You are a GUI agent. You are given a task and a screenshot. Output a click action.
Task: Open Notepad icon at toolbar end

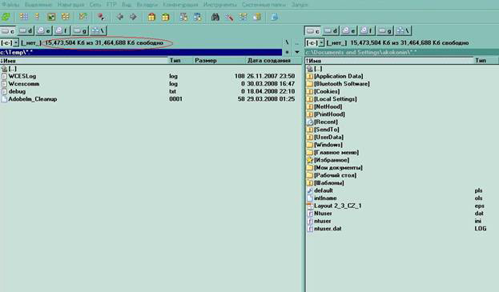click(x=274, y=17)
